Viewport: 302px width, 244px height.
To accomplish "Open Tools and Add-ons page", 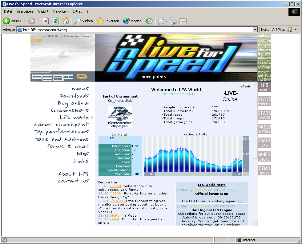I will click(x=62, y=139).
